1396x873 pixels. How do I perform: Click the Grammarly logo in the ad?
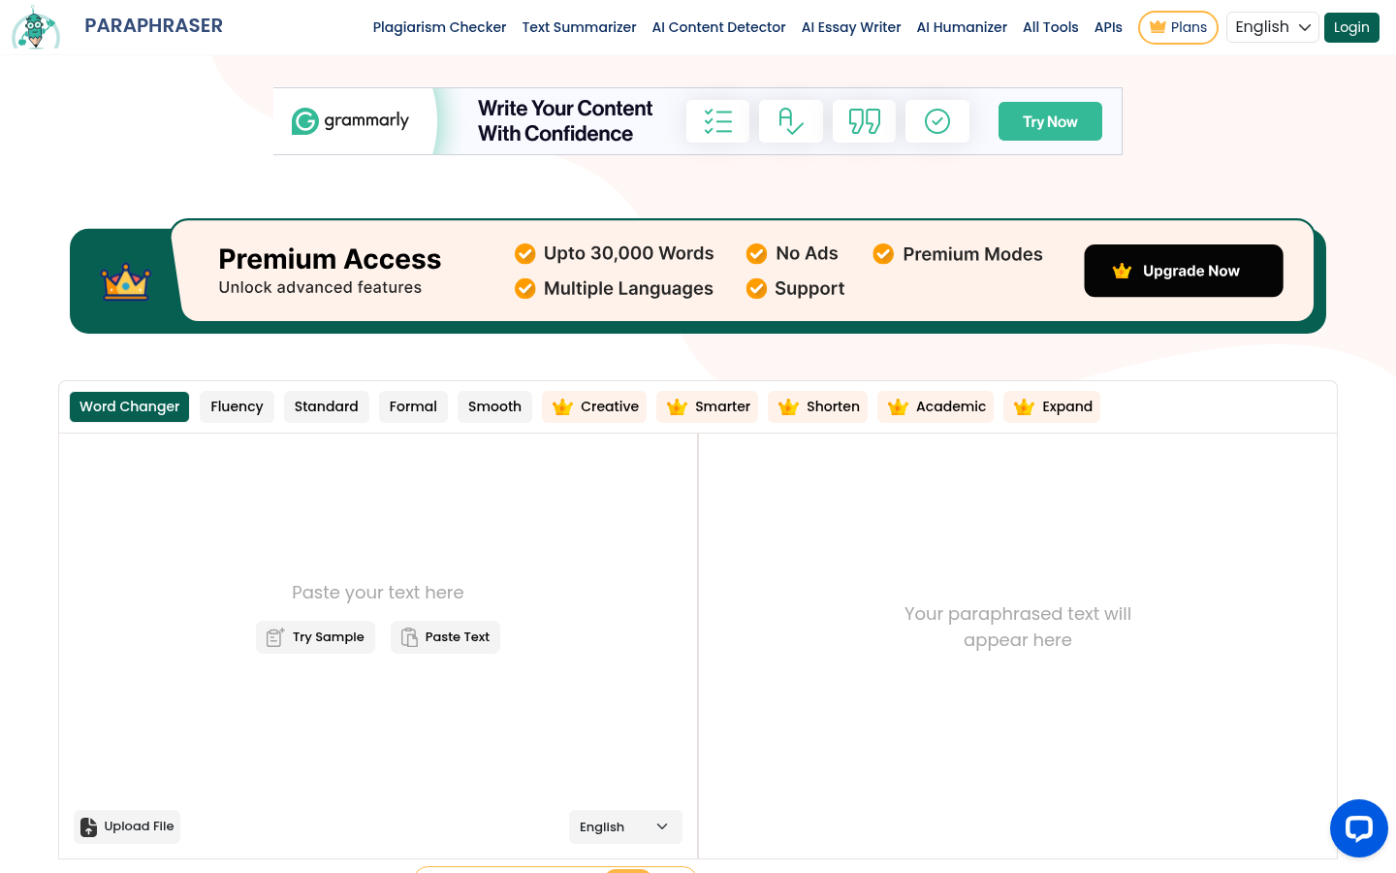351,121
